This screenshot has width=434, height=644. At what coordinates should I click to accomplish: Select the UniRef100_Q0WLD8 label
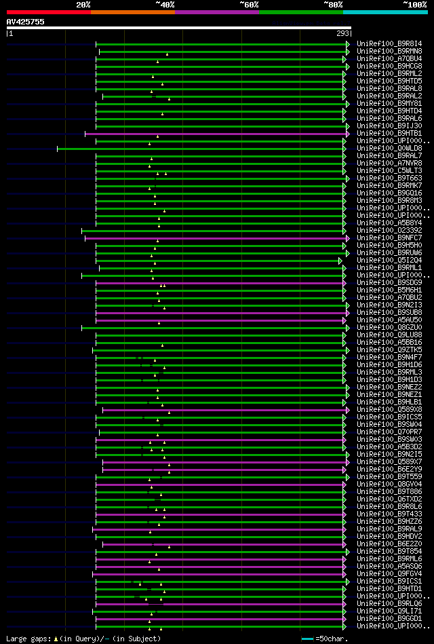click(x=390, y=148)
